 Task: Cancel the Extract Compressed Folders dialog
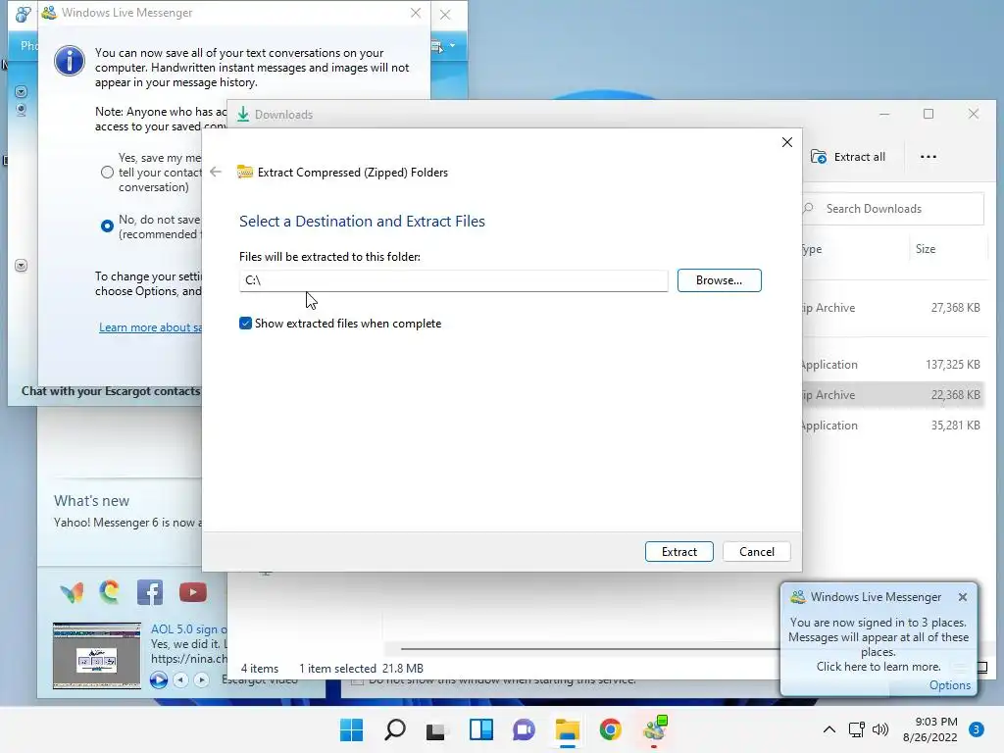(756, 551)
